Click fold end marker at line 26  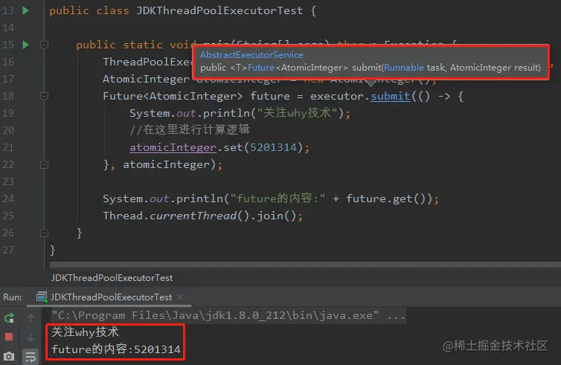tap(45, 233)
